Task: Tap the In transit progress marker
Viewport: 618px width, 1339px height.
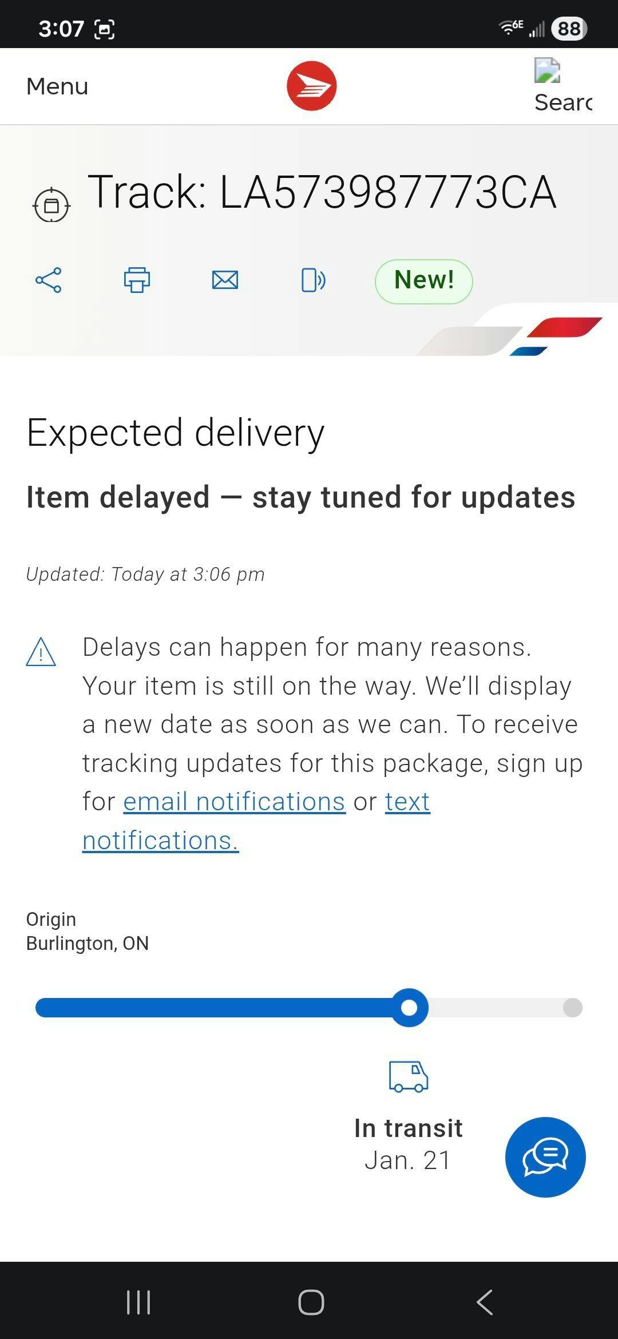Action: pos(409,1008)
